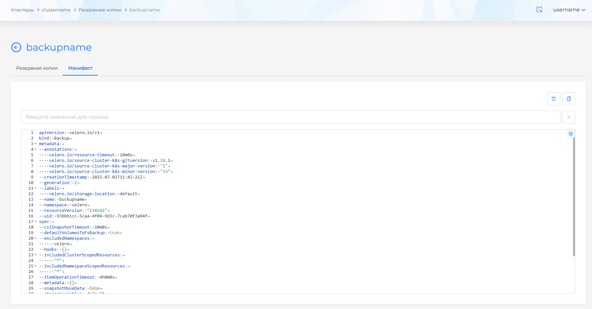Collapse the metadata block on line 3
This screenshot has height=309, width=592.
click(x=36, y=144)
